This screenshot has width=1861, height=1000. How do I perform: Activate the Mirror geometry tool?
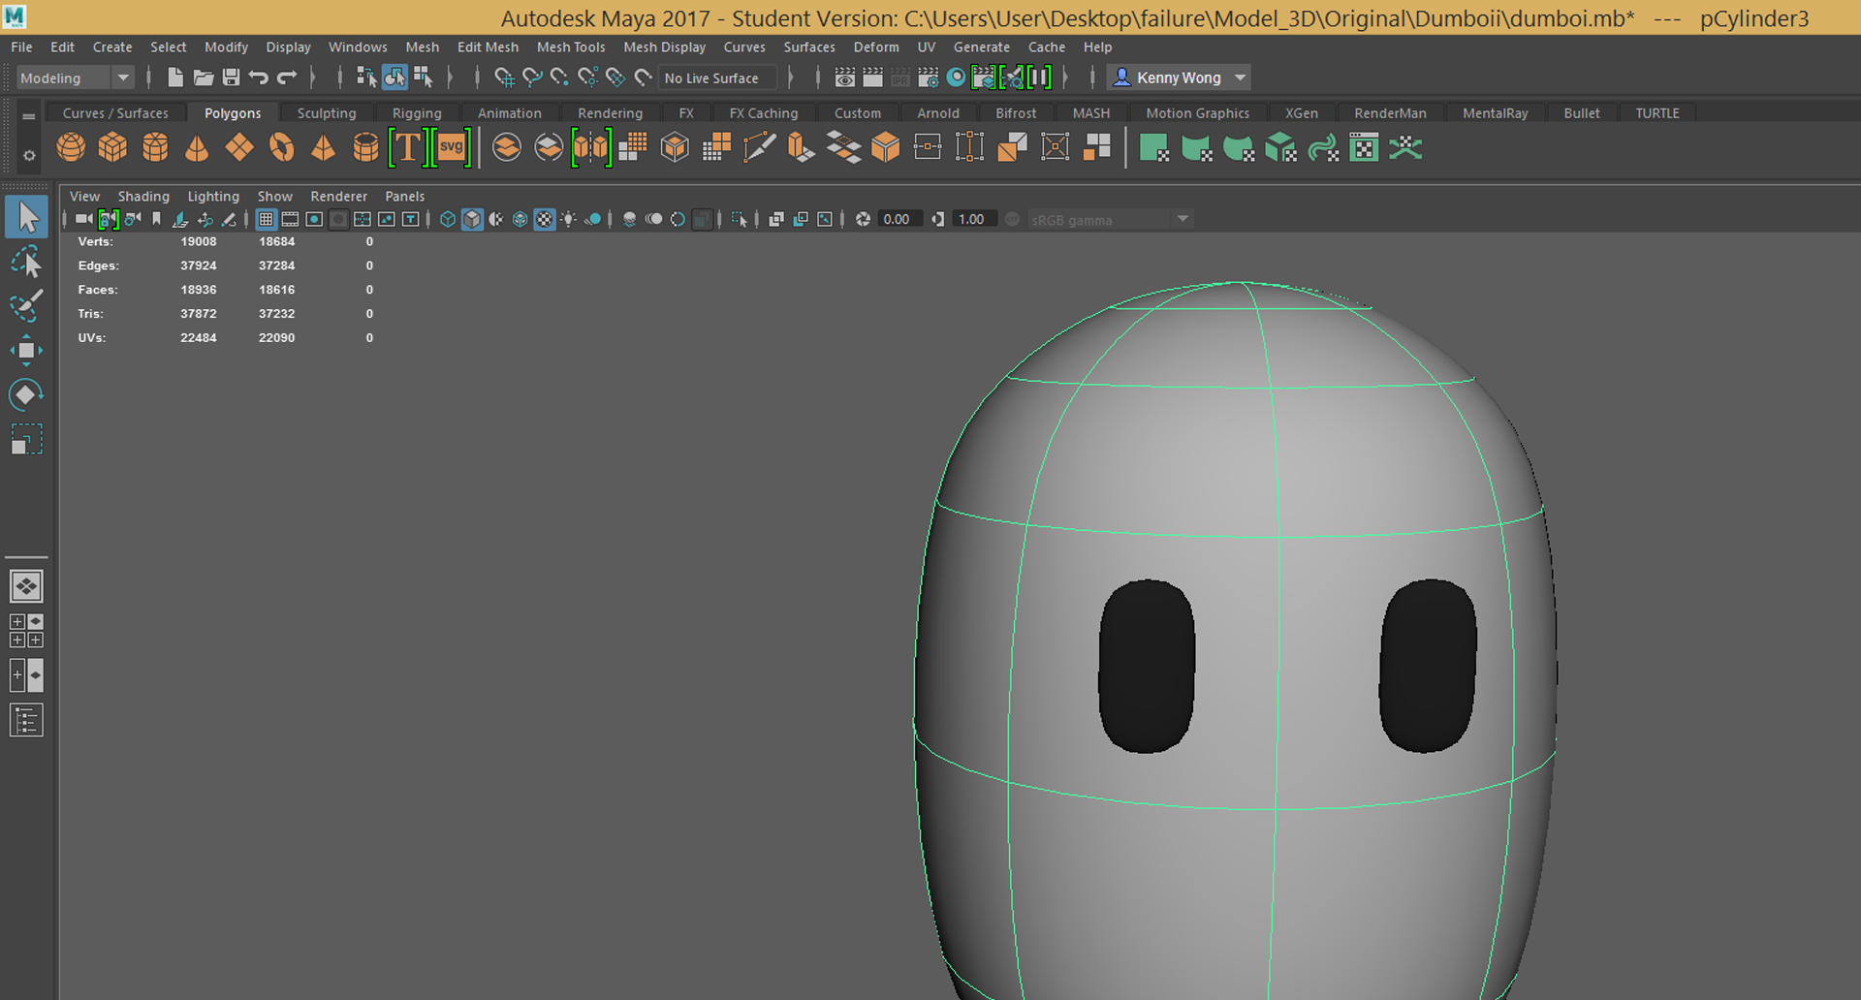coord(591,146)
